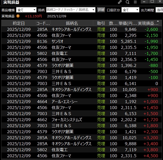The image size is (163, 160).
Task: Sort by the 銘柄名 column header
Action: 72,23
